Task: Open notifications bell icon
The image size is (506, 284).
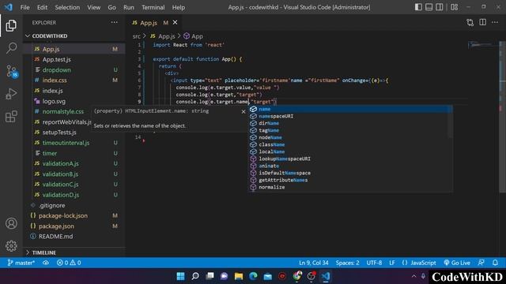Action: coord(495,263)
